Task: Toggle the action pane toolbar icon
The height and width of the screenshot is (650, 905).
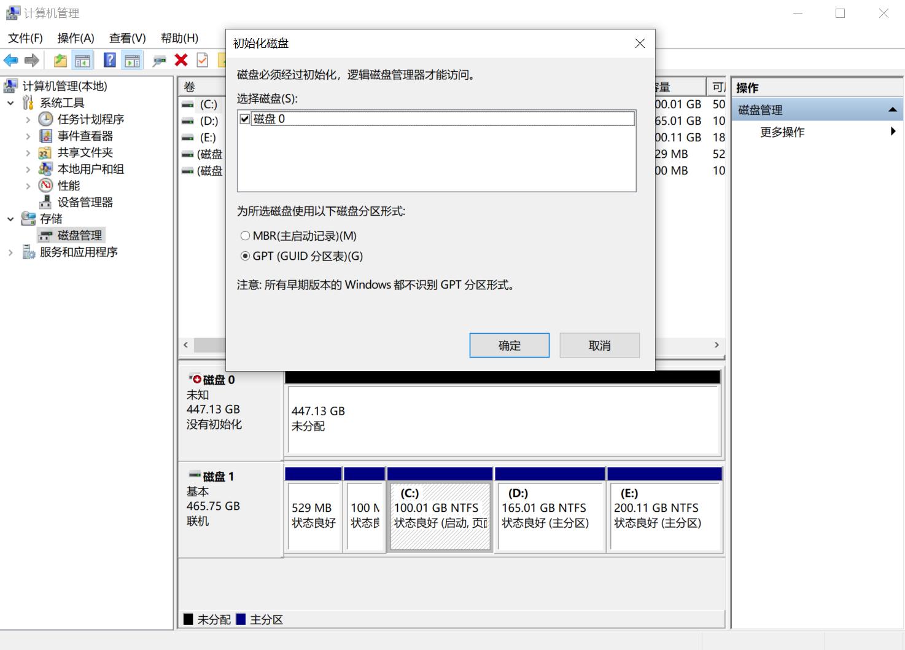Action: 131,60
